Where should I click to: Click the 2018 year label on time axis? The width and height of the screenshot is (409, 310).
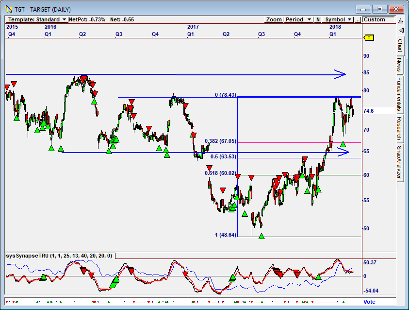click(335, 27)
